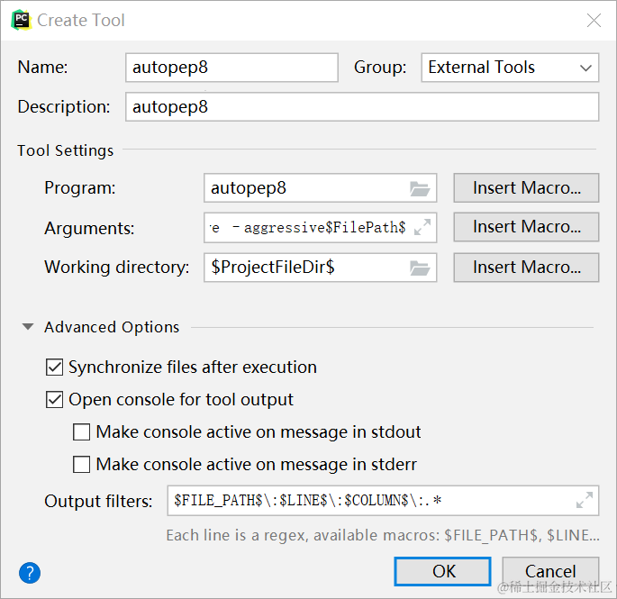Browse for program with folder icon

(x=420, y=188)
